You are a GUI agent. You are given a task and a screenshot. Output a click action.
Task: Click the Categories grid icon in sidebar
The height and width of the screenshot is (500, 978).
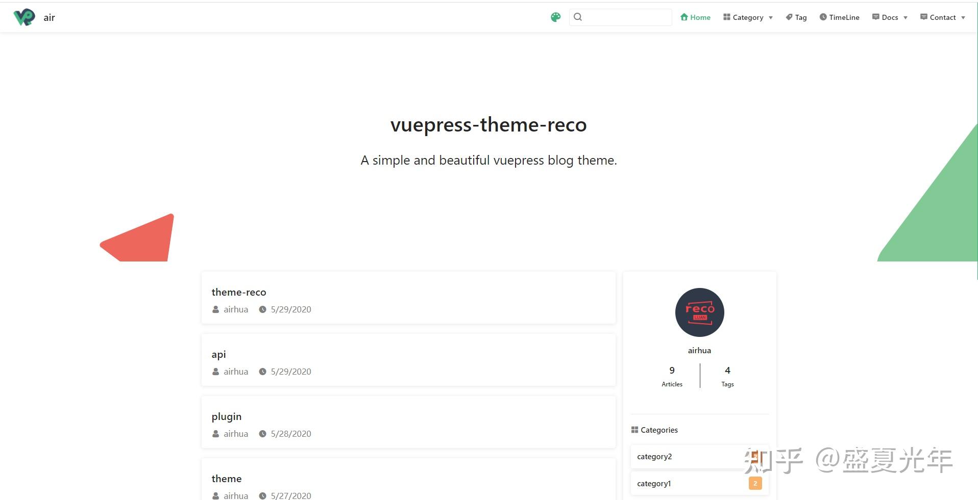point(634,430)
